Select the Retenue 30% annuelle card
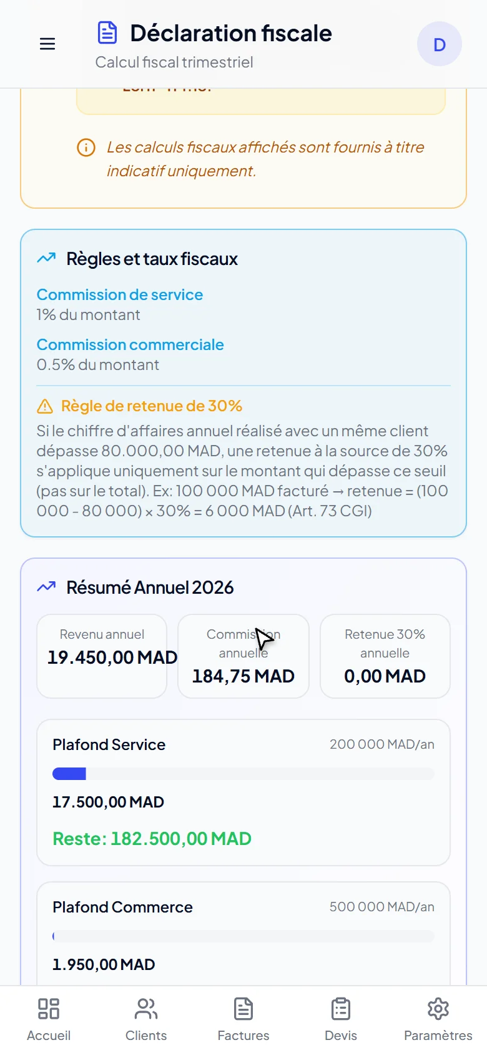This screenshot has width=487, height=1055. click(385, 656)
